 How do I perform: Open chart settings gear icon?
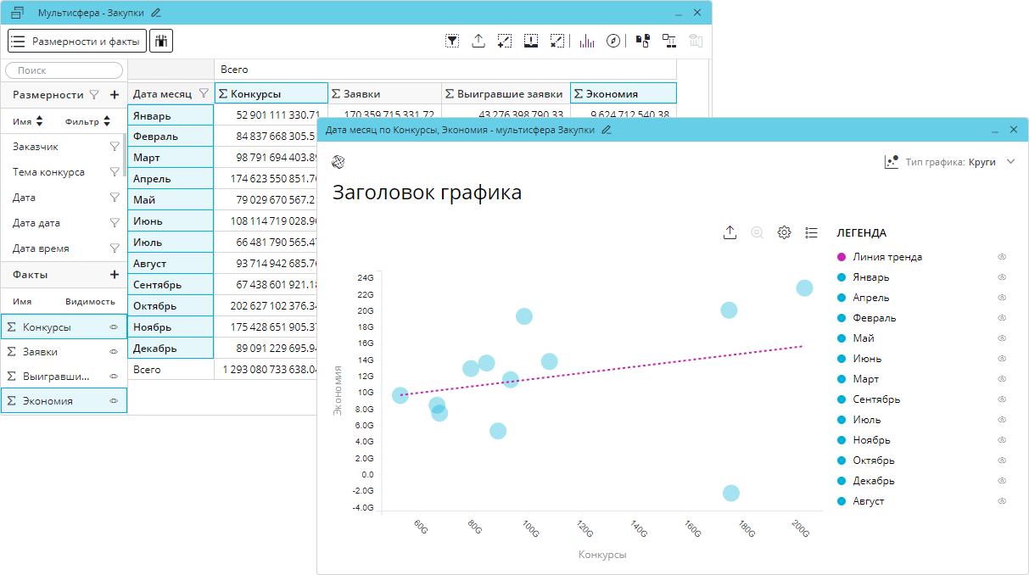(x=785, y=232)
